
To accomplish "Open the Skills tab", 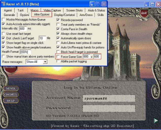I will point(100,15).
